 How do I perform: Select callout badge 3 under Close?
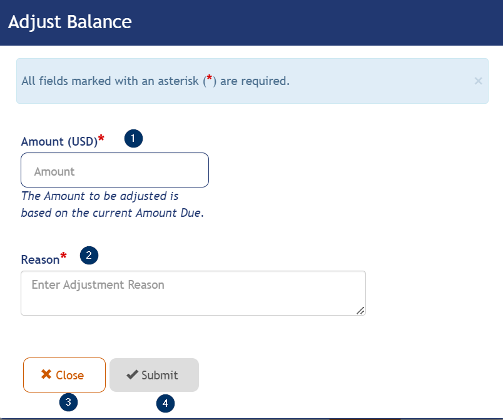(68, 403)
